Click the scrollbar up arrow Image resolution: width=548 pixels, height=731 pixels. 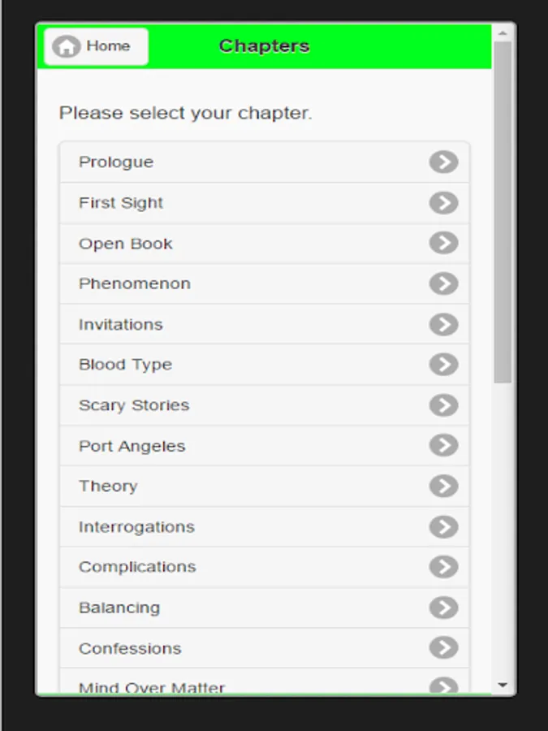click(x=503, y=34)
